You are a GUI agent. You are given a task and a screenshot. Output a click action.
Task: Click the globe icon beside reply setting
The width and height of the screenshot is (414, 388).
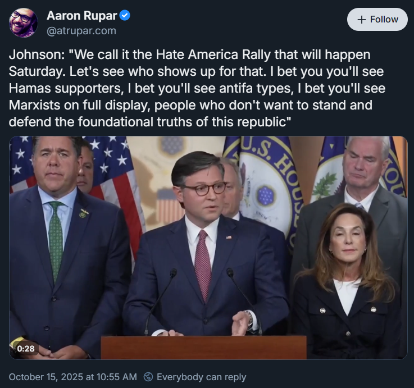pyautogui.click(x=148, y=377)
